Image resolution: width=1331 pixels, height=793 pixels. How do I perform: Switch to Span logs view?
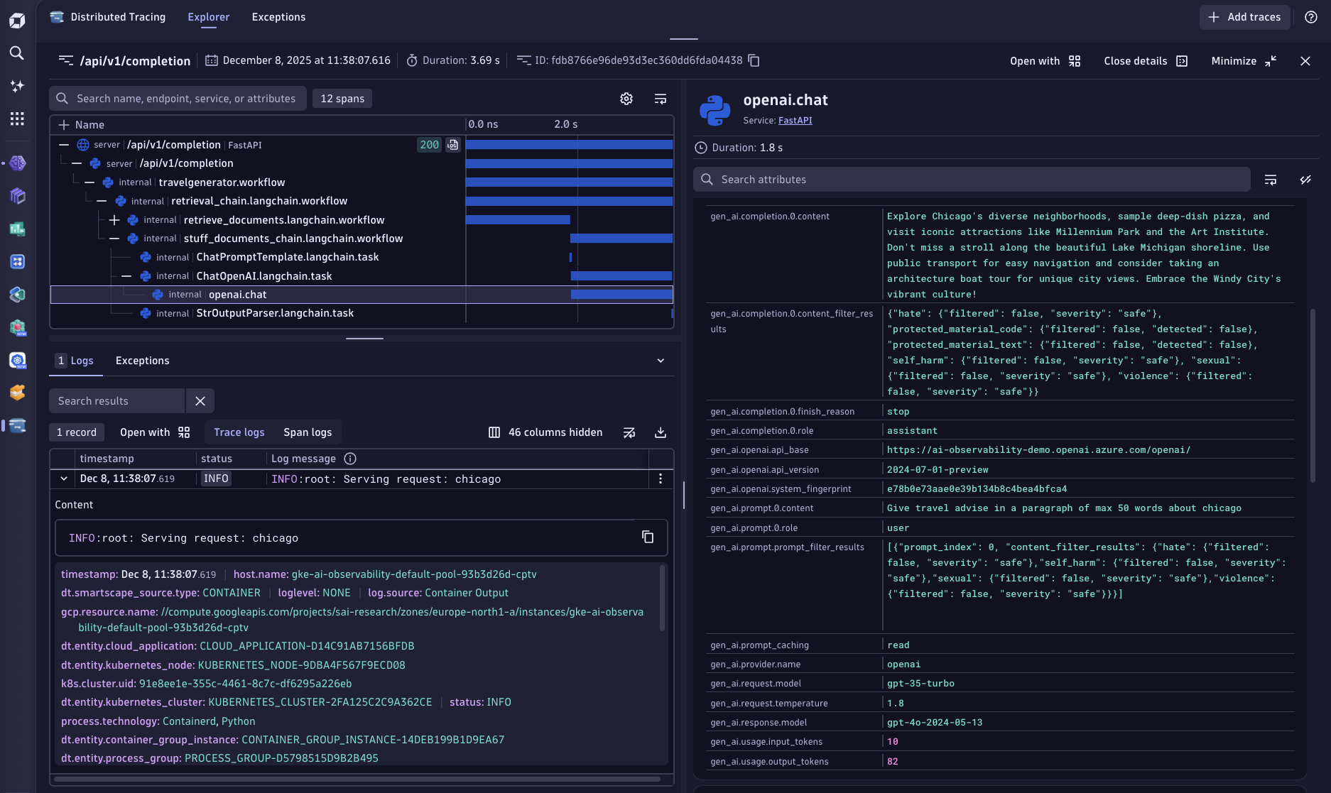(307, 432)
